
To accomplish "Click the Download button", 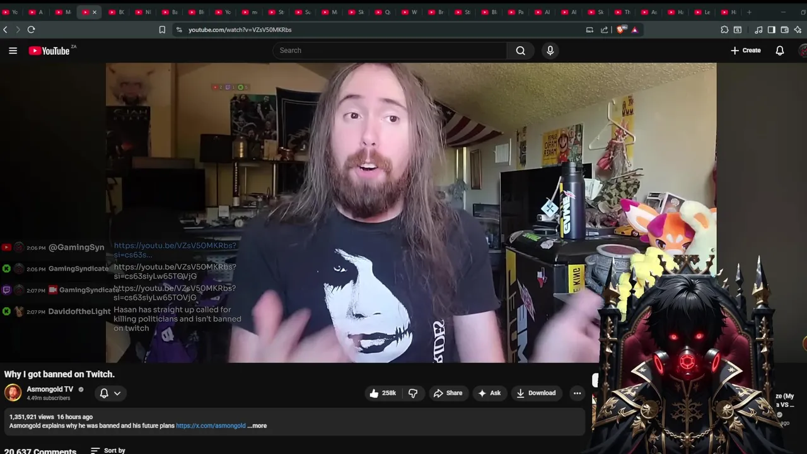I will (536, 393).
